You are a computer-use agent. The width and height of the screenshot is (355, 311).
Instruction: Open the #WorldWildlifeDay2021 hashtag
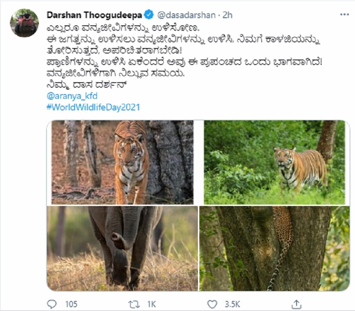[93, 107]
